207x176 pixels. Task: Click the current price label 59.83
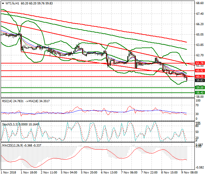click(x=200, y=80)
